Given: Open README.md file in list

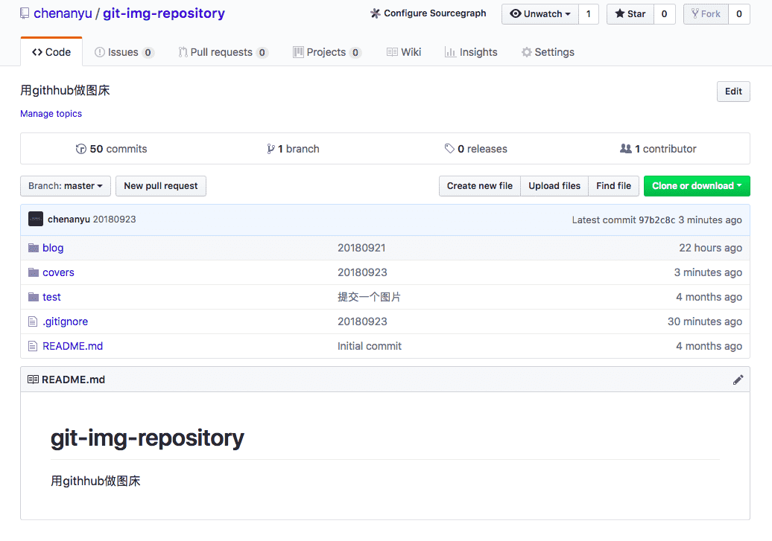Looking at the screenshot, I should [73, 346].
